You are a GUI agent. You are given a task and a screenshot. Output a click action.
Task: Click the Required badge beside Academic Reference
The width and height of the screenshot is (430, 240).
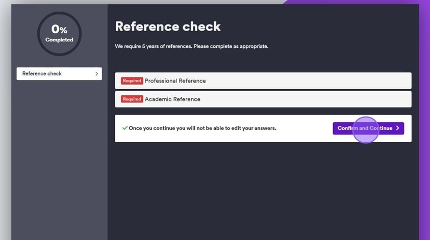[132, 99]
